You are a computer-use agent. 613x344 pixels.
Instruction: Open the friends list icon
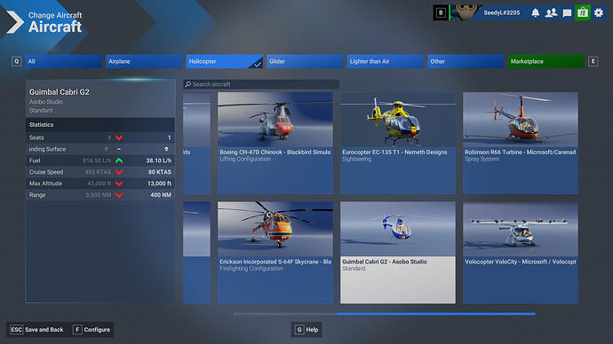click(551, 13)
